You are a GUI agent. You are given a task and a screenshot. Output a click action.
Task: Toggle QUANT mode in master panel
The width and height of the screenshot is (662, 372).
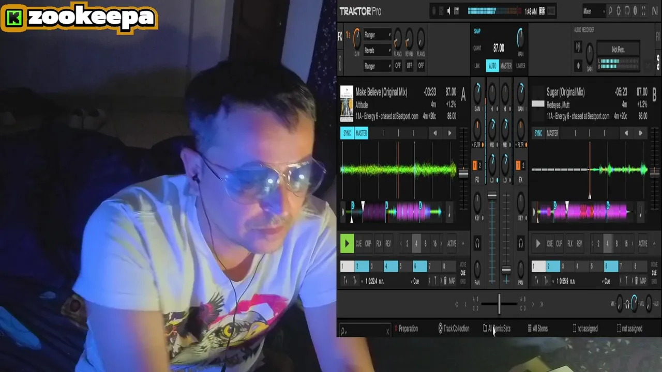point(477,48)
